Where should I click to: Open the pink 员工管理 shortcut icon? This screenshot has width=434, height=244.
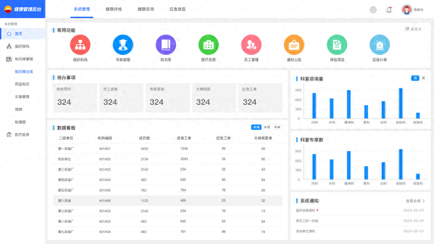point(252,45)
